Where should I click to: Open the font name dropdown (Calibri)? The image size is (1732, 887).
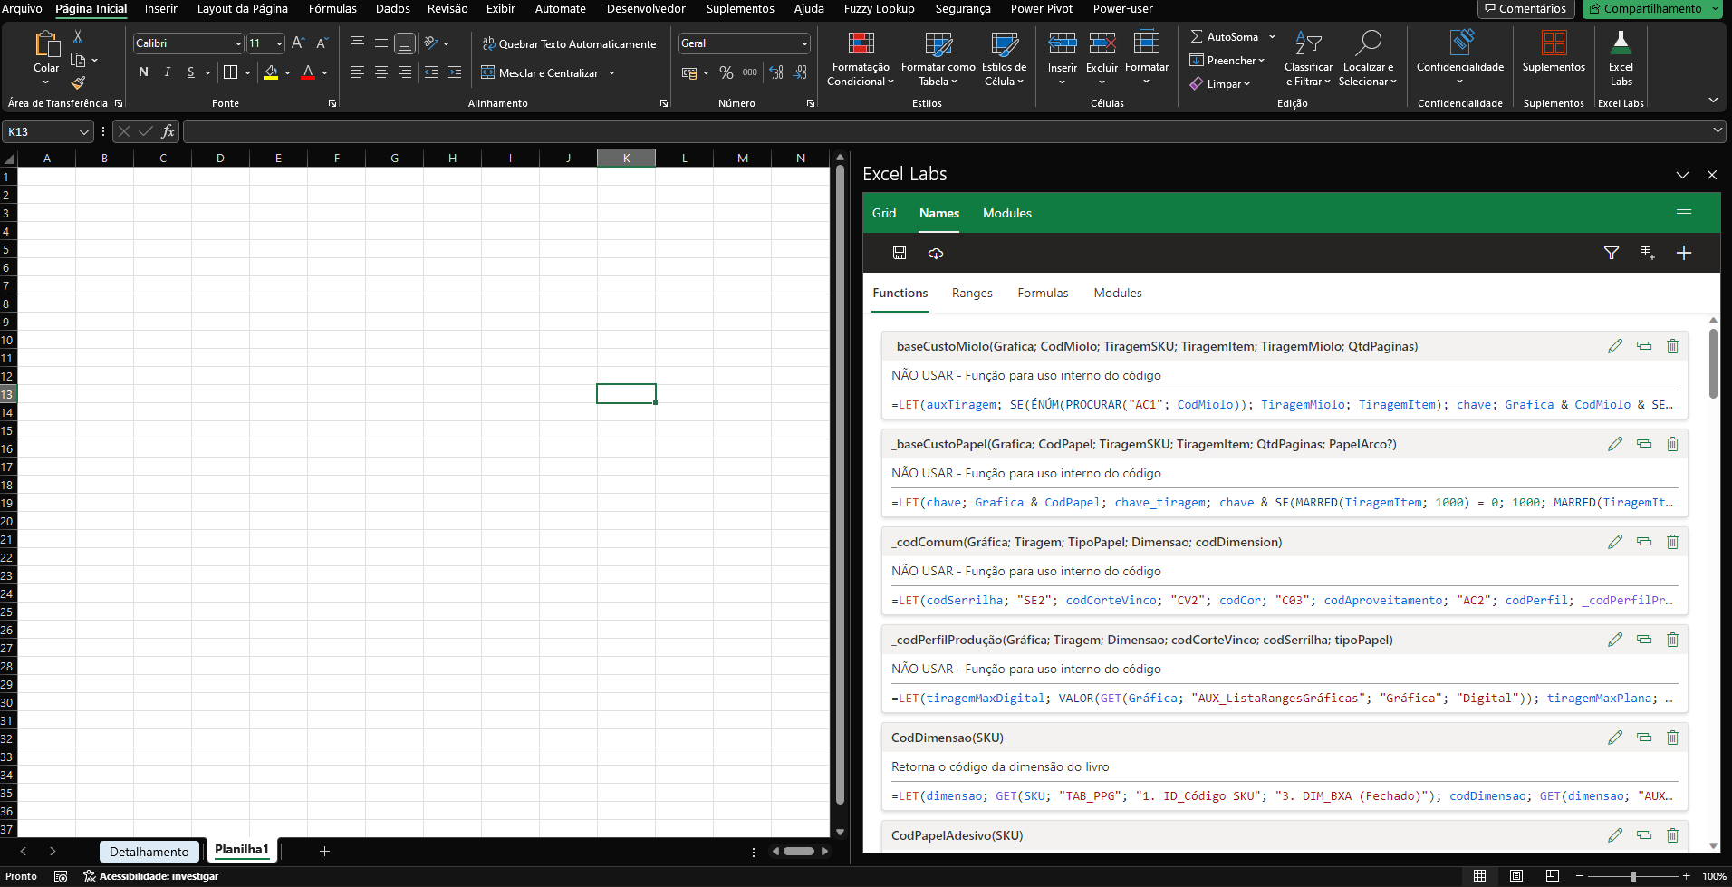coord(238,43)
